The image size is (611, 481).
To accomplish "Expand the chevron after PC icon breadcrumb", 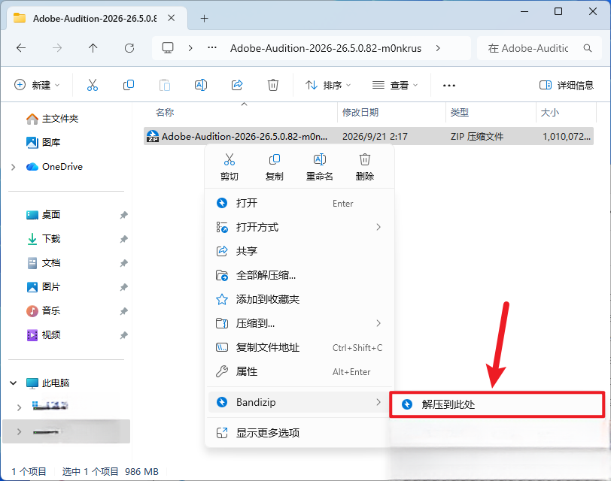I will (x=190, y=48).
